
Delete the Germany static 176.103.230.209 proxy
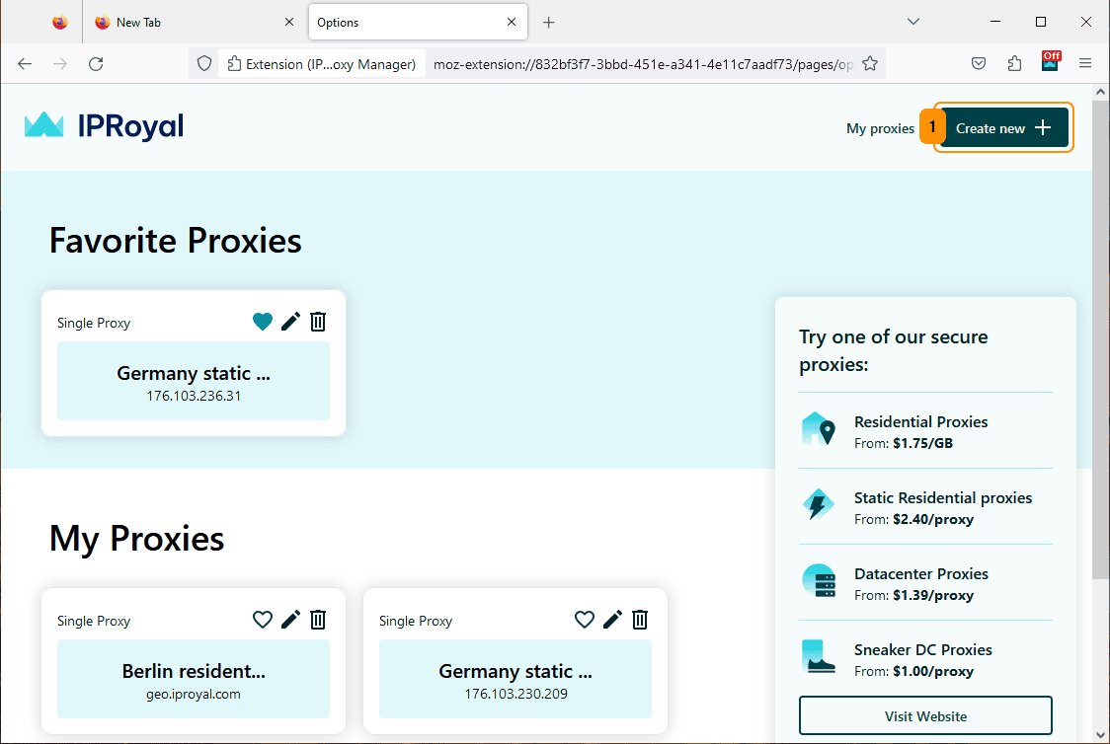[640, 621]
